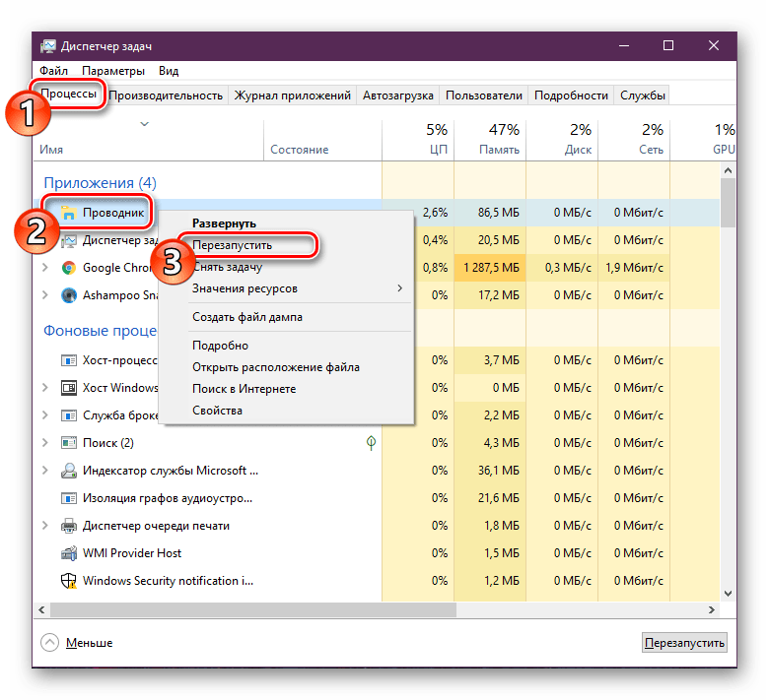Collapse view with the Меньше arrow icon
Viewport: 769px width, 700px height.
pos(49,643)
